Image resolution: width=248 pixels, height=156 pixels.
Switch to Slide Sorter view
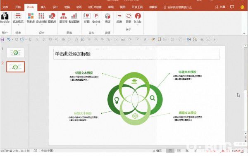click(179, 151)
